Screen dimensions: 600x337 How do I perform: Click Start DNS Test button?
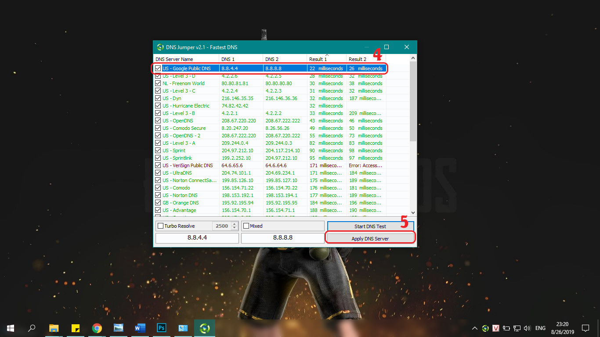point(370,226)
